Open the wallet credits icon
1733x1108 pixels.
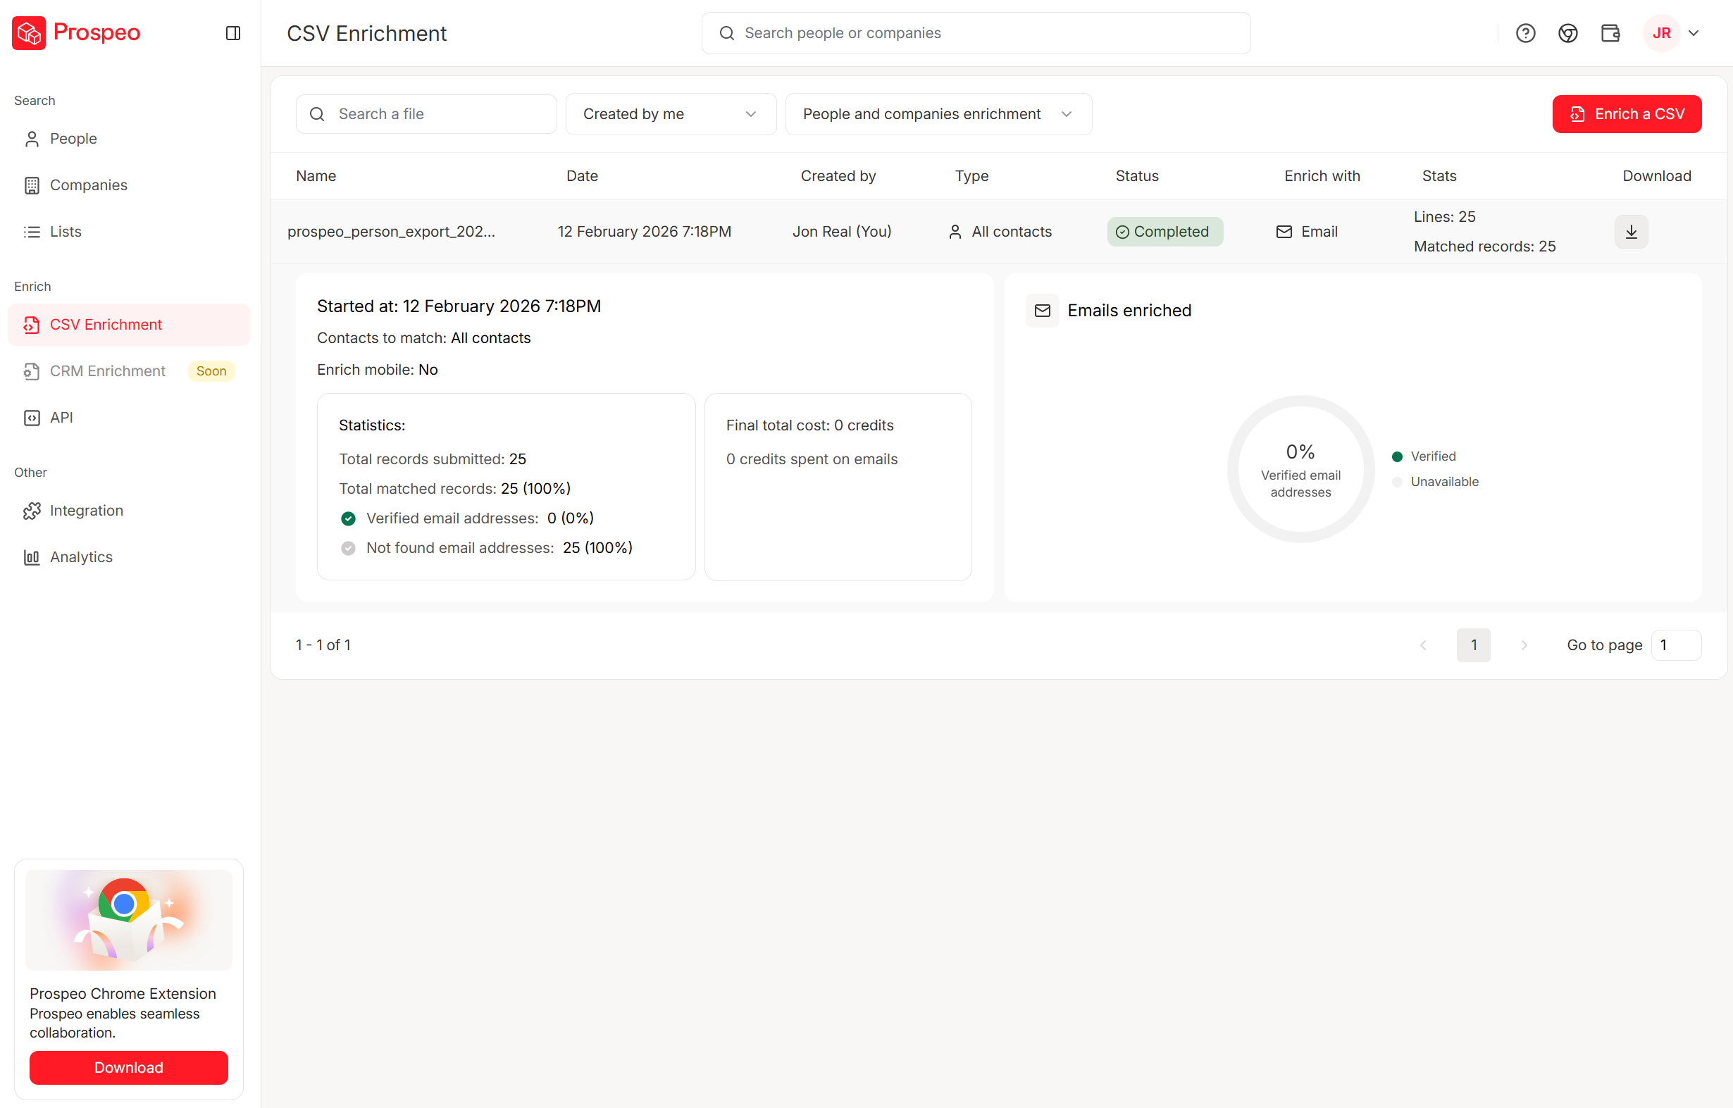click(x=1610, y=33)
